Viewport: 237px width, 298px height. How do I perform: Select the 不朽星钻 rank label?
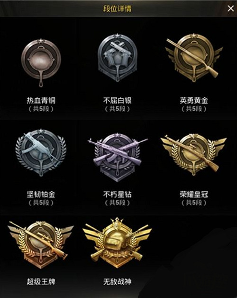118,195
